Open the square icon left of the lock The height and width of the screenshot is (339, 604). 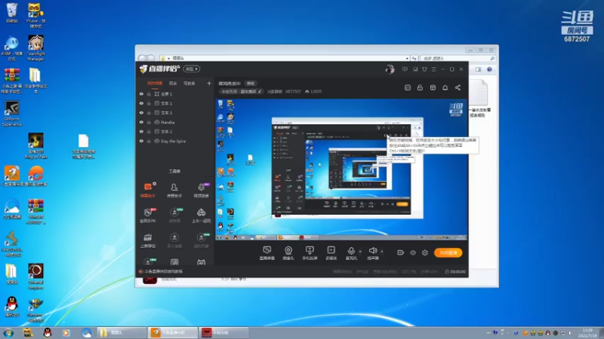pos(408,87)
